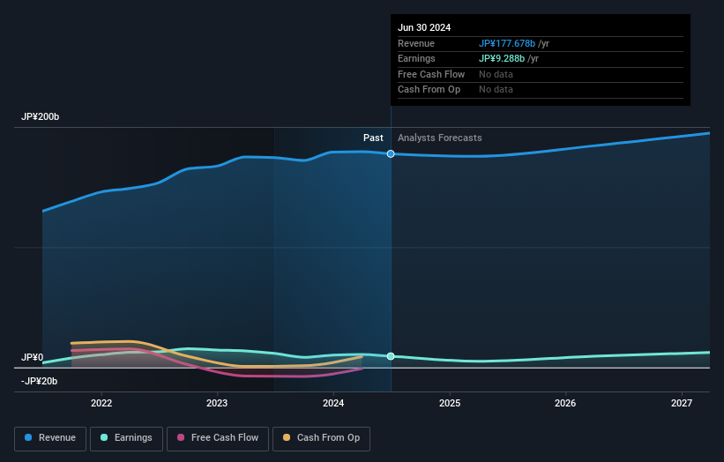The image size is (724, 462).
Task: Click the Analysts Forecasts label
Action: [x=439, y=138]
